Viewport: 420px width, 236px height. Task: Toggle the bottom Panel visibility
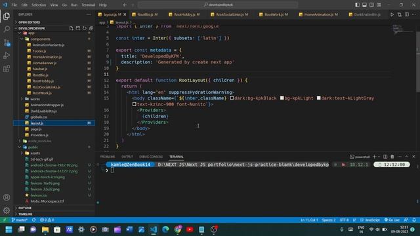click(x=364, y=5)
